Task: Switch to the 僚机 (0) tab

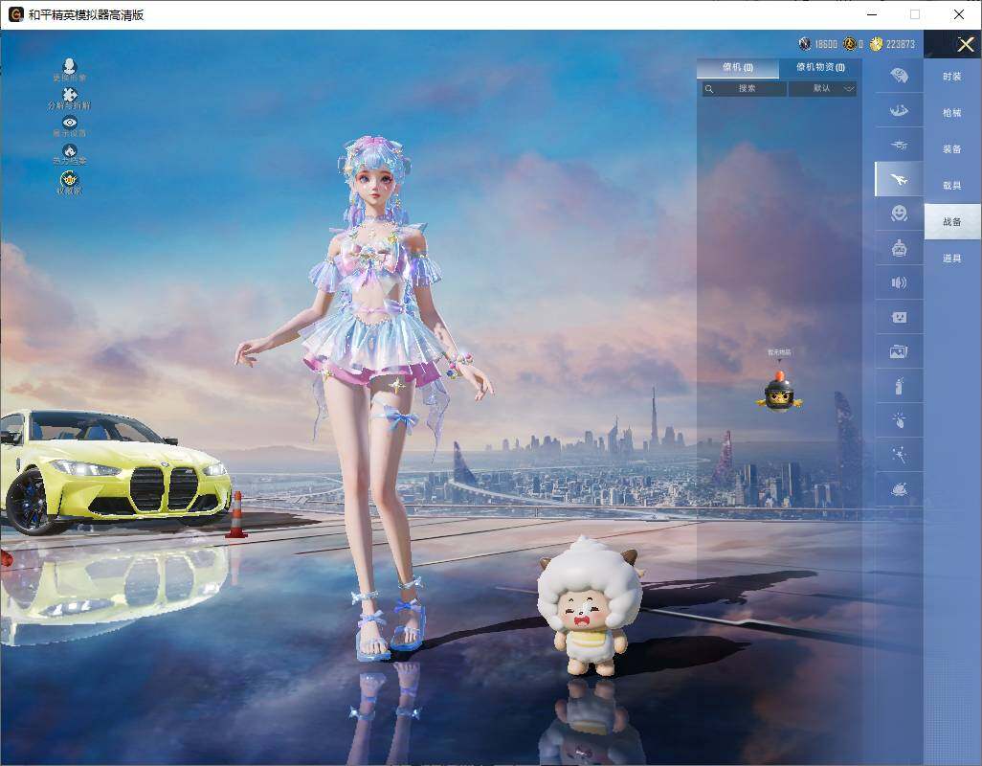Action: point(738,68)
